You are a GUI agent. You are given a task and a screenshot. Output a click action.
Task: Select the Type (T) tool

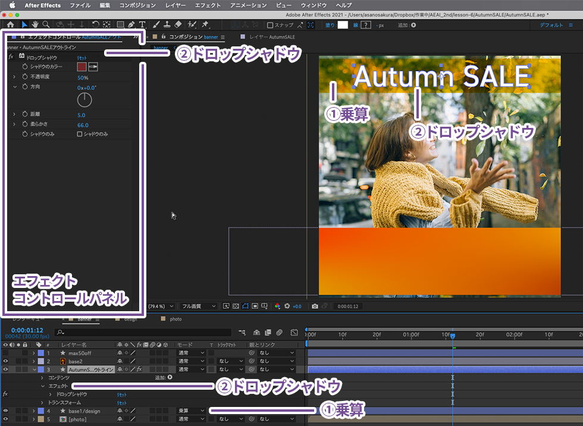[142, 24]
